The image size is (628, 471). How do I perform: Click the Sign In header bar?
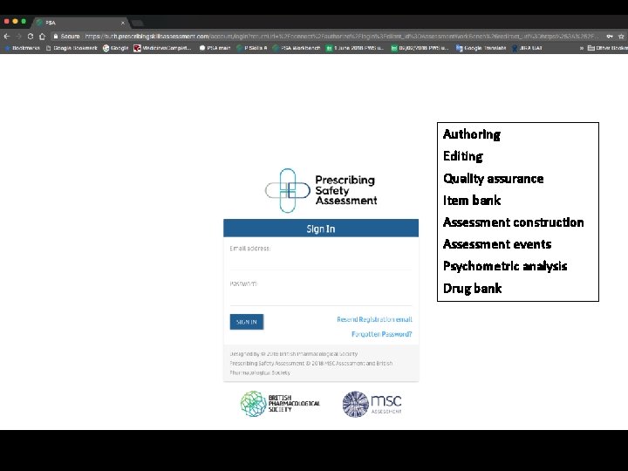321,229
